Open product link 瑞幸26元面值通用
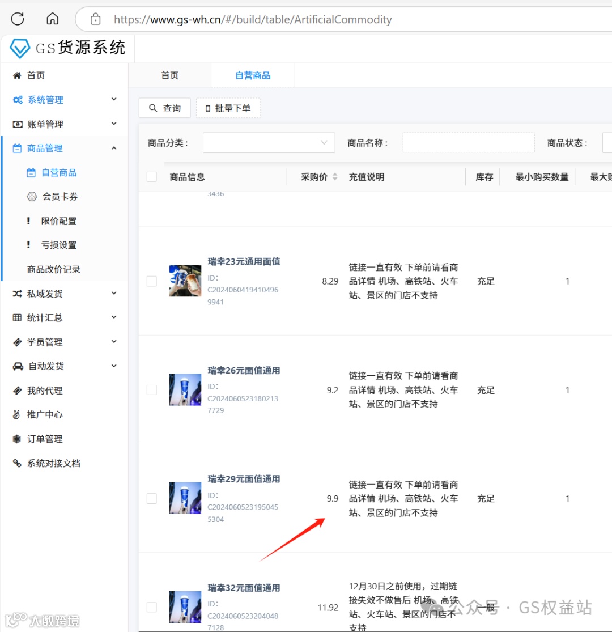Screen dimensions: 612x632 (244, 370)
